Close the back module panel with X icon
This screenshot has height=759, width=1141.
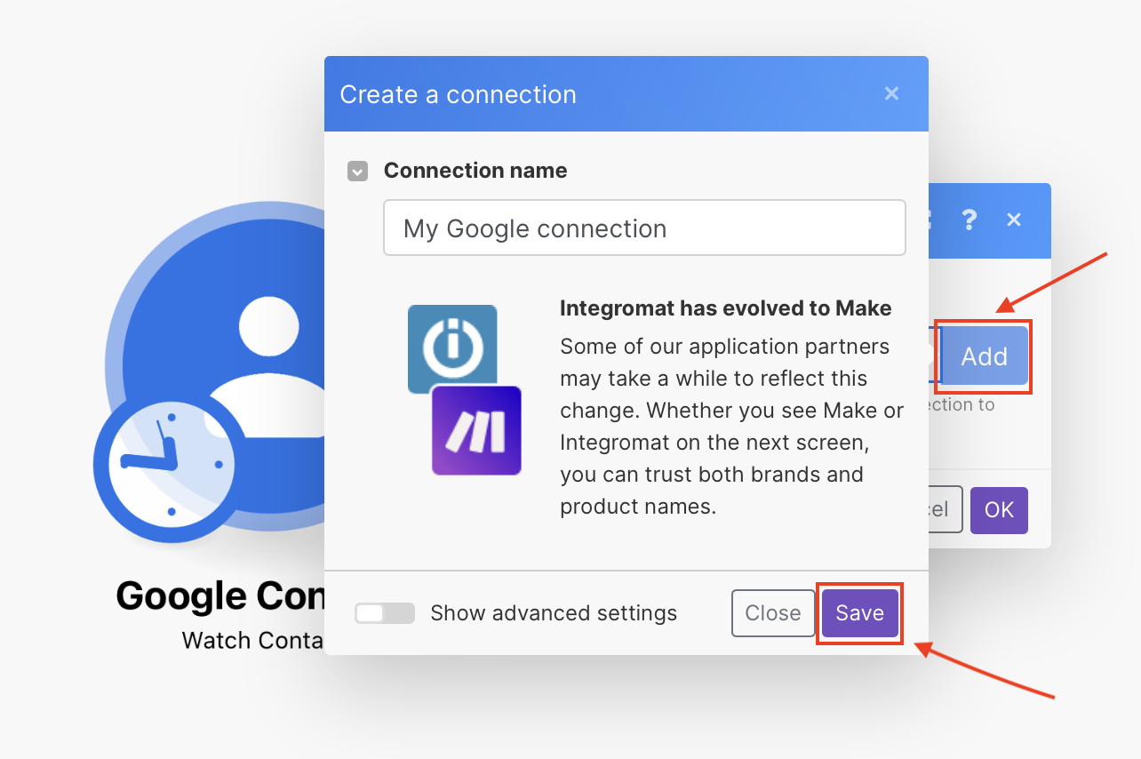pyautogui.click(x=1014, y=220)
